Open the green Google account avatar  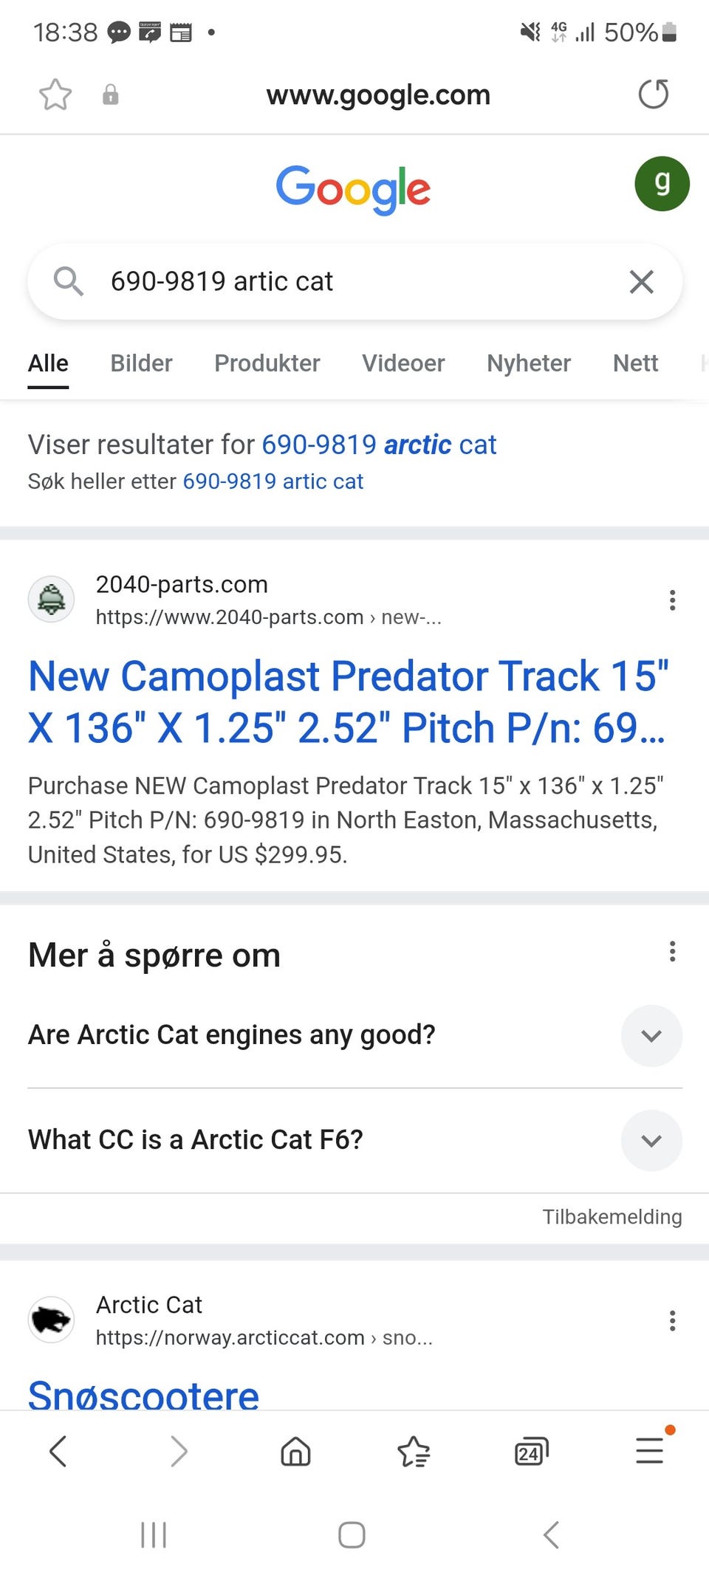coord(662,184)
